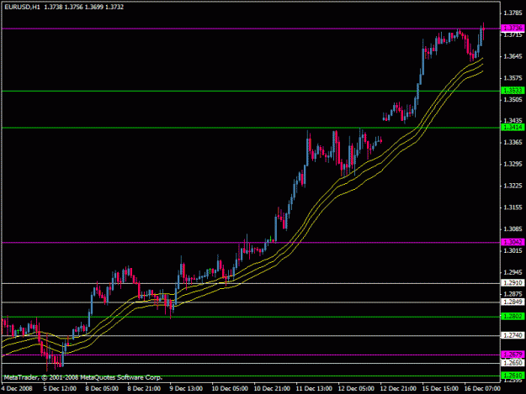Screen dimensions: 526x394
Task: Click the green 1.3414 price label
Action: pos(513,127)
